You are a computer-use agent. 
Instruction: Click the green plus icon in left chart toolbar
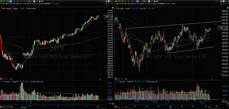(x=1, y=1)
